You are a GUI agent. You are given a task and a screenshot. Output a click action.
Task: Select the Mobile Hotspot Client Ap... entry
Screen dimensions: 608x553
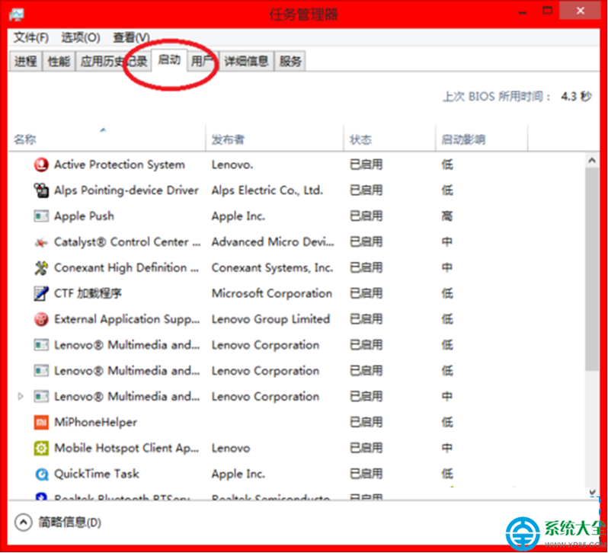tap(126, 448)
